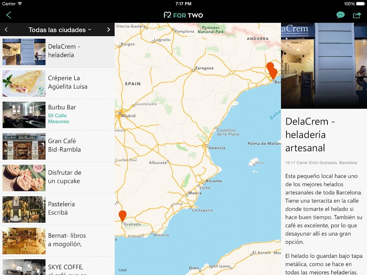Screen dimensions: 367x275
Task: Tap the large DelaCrem detail photo
Action: [x=324, y=66]
